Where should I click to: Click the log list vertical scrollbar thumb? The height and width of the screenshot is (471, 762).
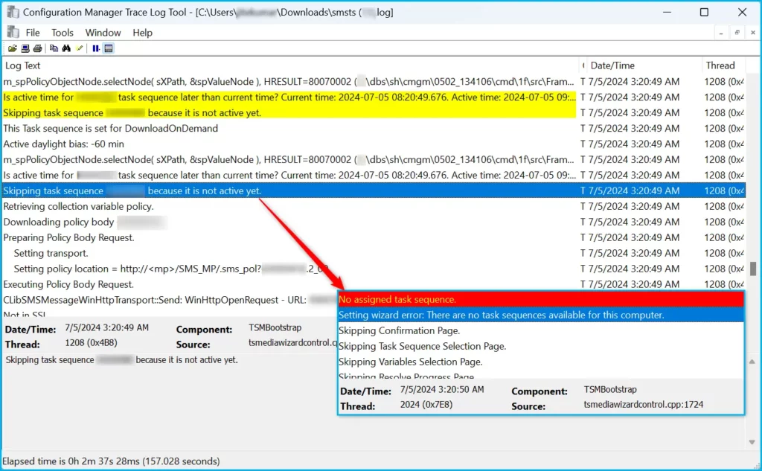[x=753, y=269]
